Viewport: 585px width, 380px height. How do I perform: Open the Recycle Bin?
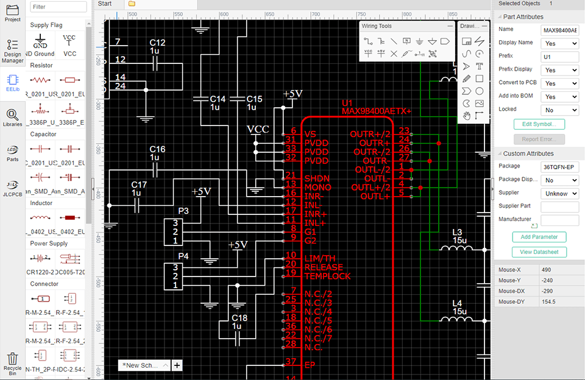13,364
